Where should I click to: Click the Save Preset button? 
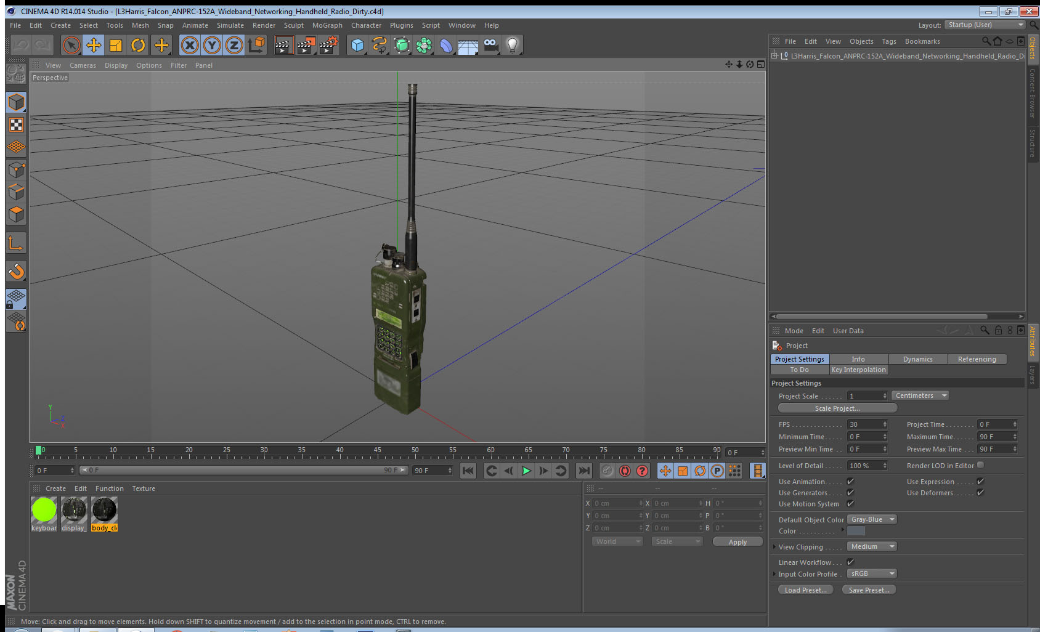click(x=869, y=590)
